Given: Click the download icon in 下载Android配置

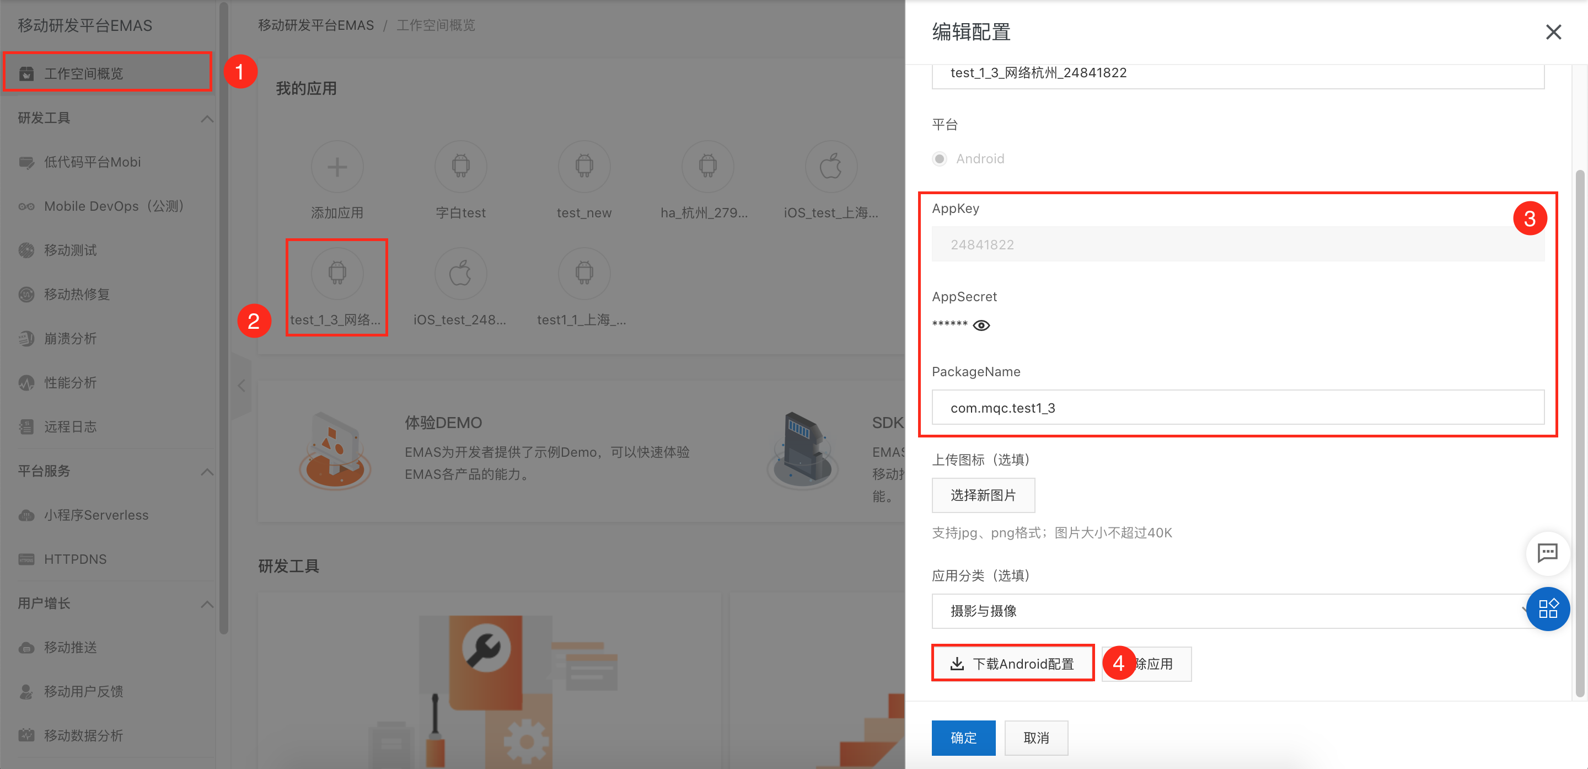Looking at the screenshot, I should tap(957, 664).
